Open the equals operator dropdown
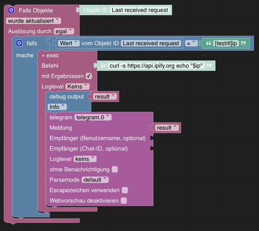 coord(191,43)
